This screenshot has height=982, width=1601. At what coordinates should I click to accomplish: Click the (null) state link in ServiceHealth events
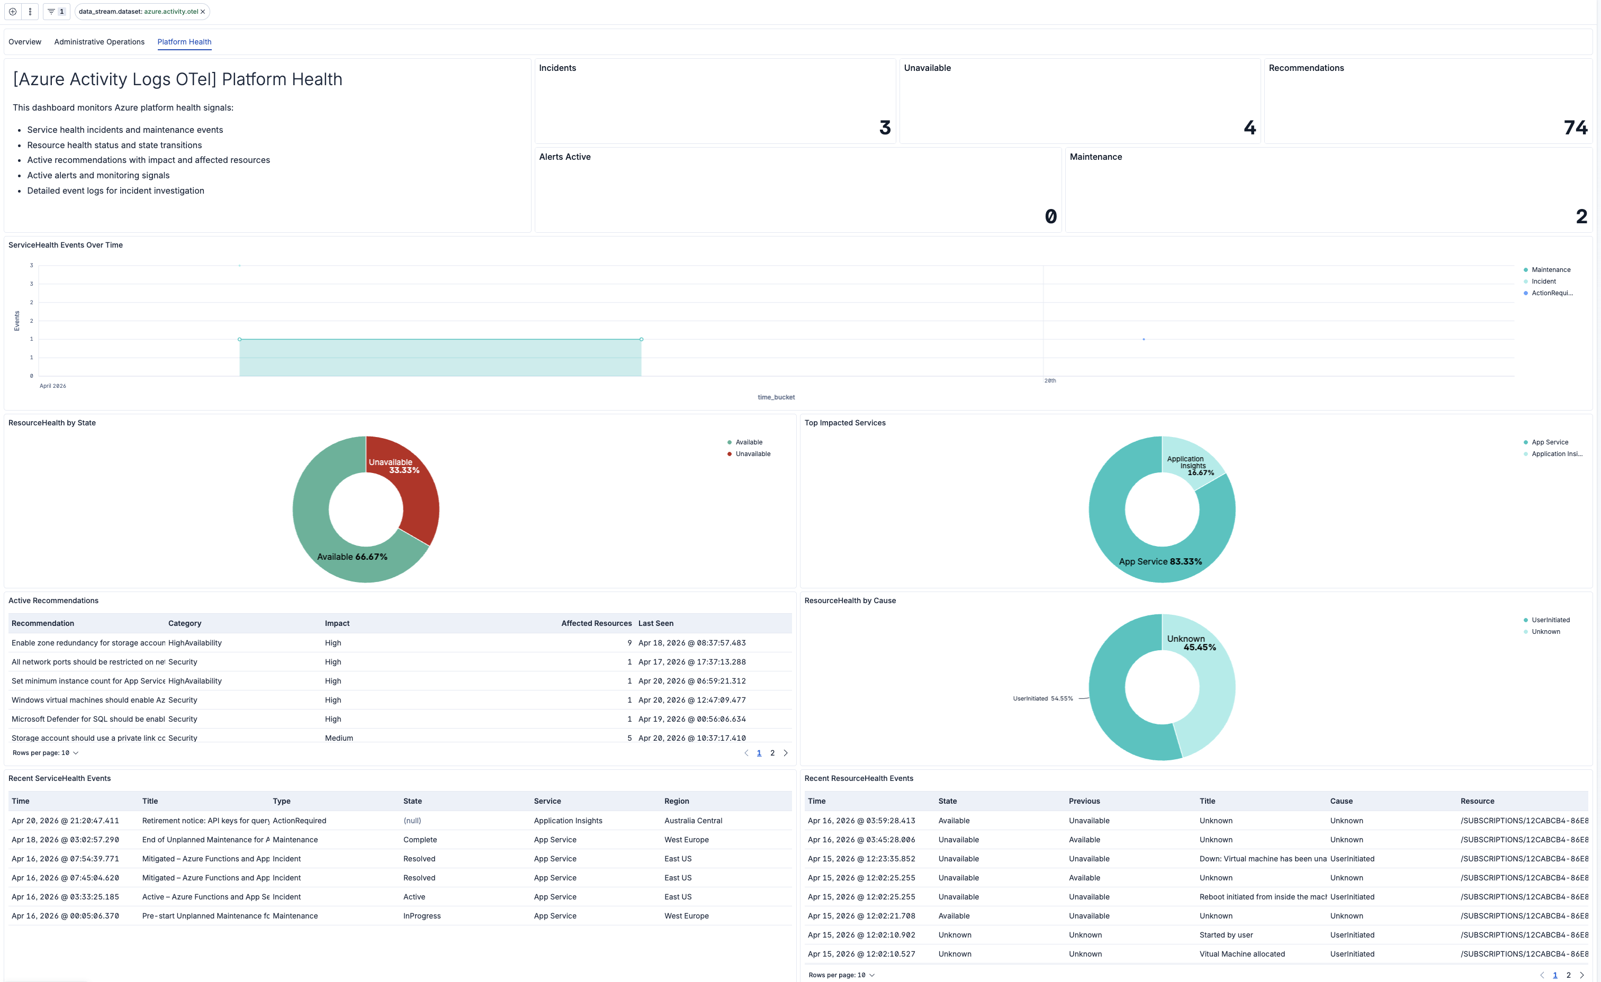[x=412, y=820]
